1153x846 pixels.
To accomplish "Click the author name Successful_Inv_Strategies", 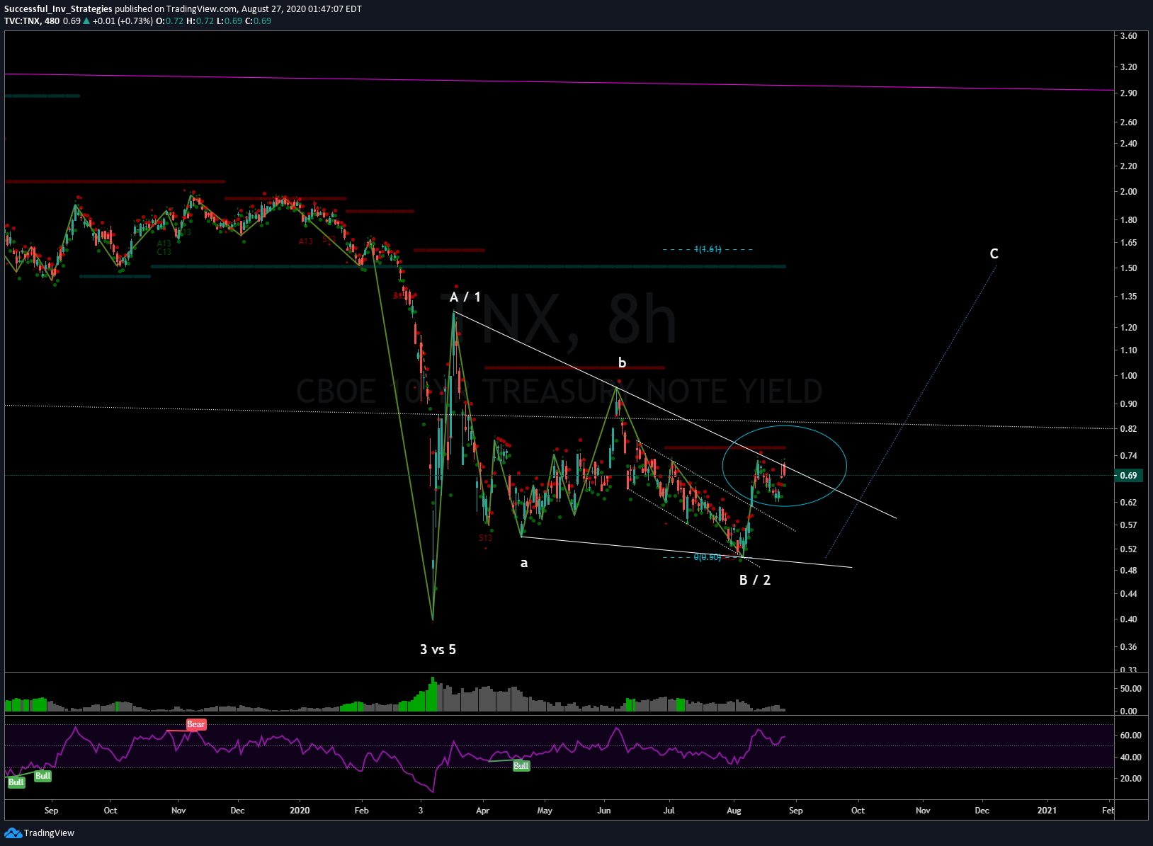I will [58, 8].
